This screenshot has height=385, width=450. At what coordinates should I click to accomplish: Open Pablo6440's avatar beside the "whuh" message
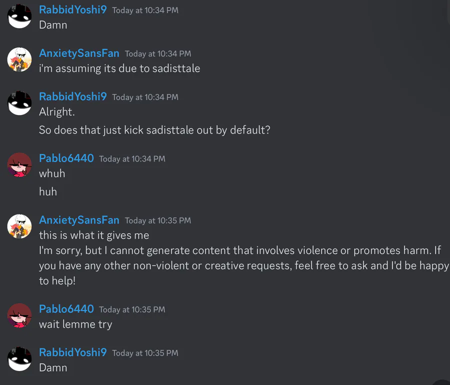pos(20,165)
